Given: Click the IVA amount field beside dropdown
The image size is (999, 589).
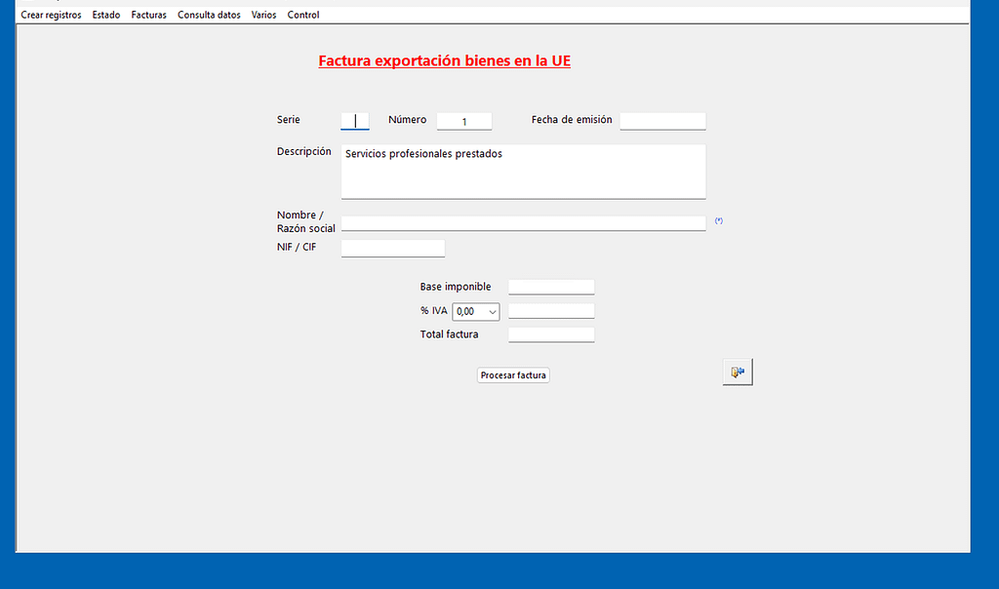Looking at the screenshot, I should [x=551, y=311].
